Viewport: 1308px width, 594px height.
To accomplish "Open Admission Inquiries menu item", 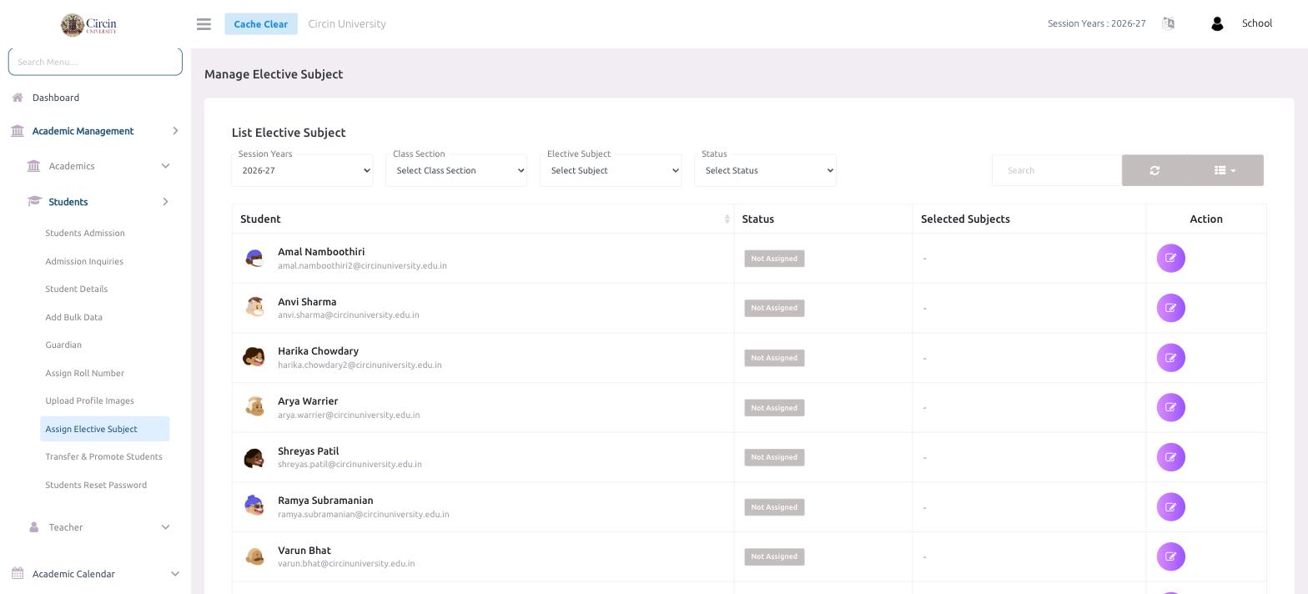I will point(84,262).
